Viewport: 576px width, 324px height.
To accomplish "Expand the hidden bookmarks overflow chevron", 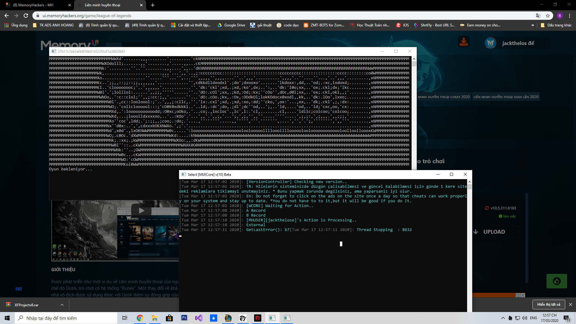I will point(532,25).
